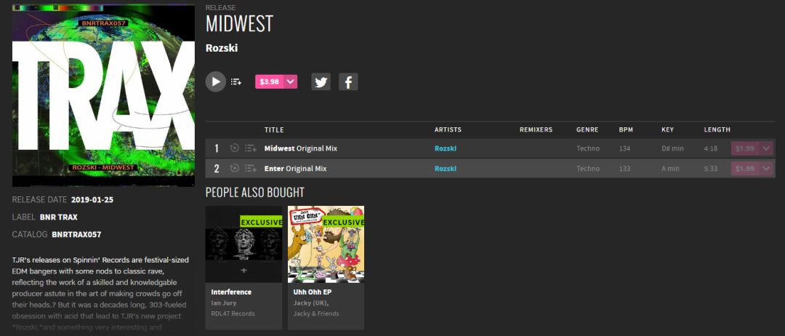Screen dimensions: 785x336
Task: Play track 1 Midwest Original Mix
Action: pos(234,148)
